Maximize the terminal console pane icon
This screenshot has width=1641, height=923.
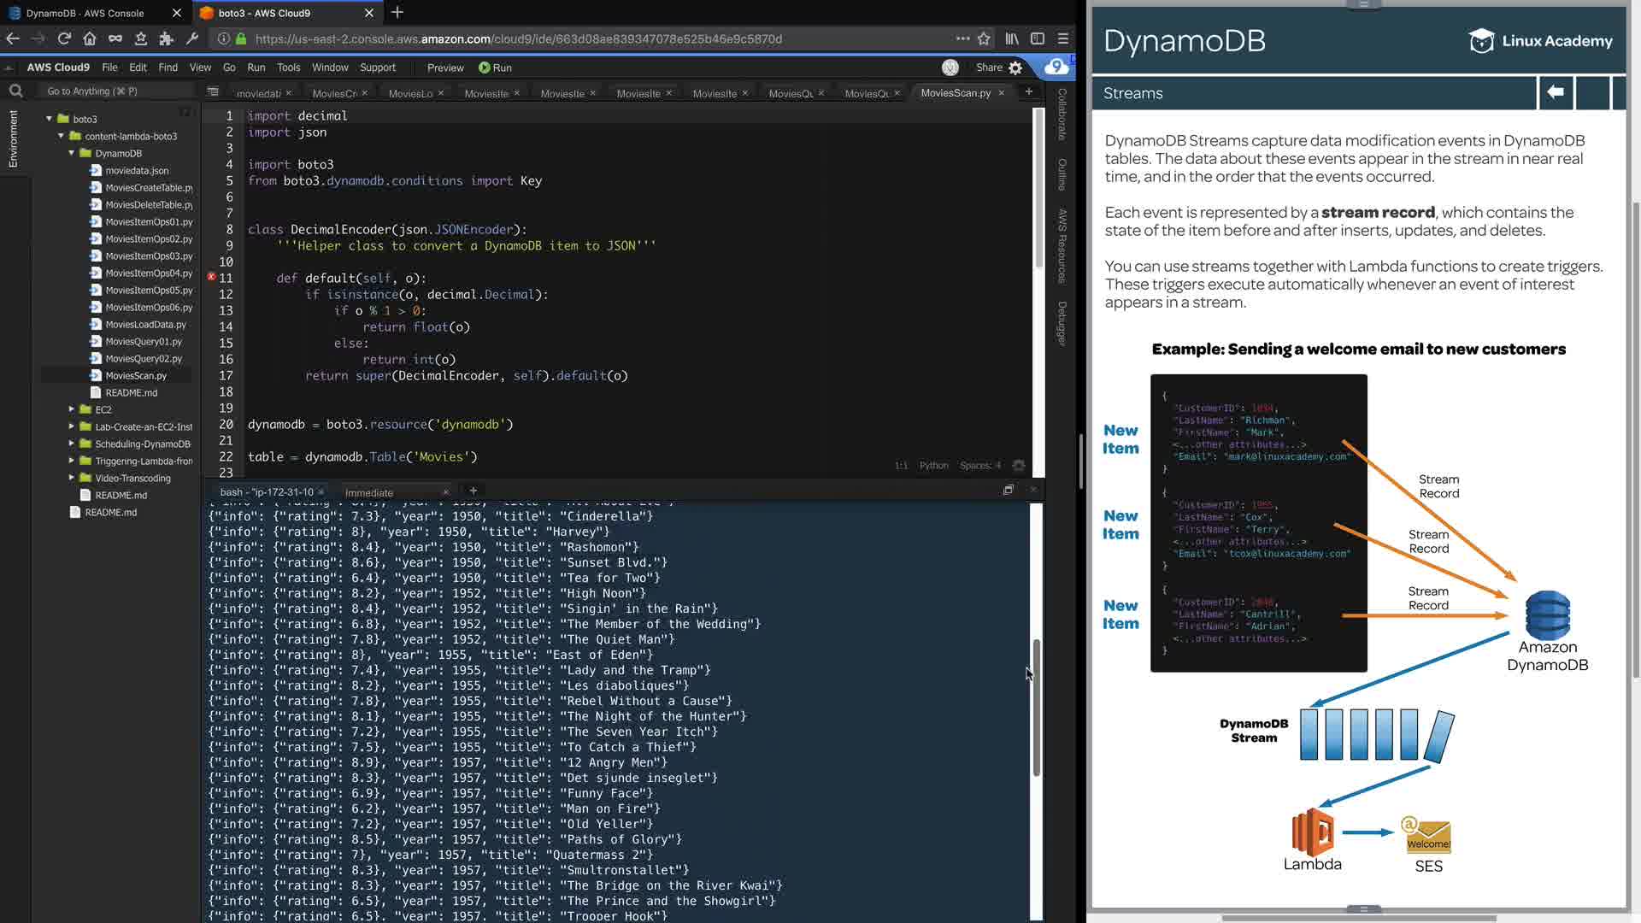click(x=1009, y=490)
